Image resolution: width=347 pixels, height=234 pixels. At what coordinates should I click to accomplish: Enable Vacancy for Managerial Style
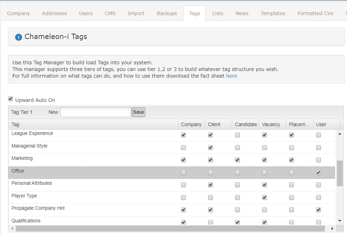click(265, 148)
